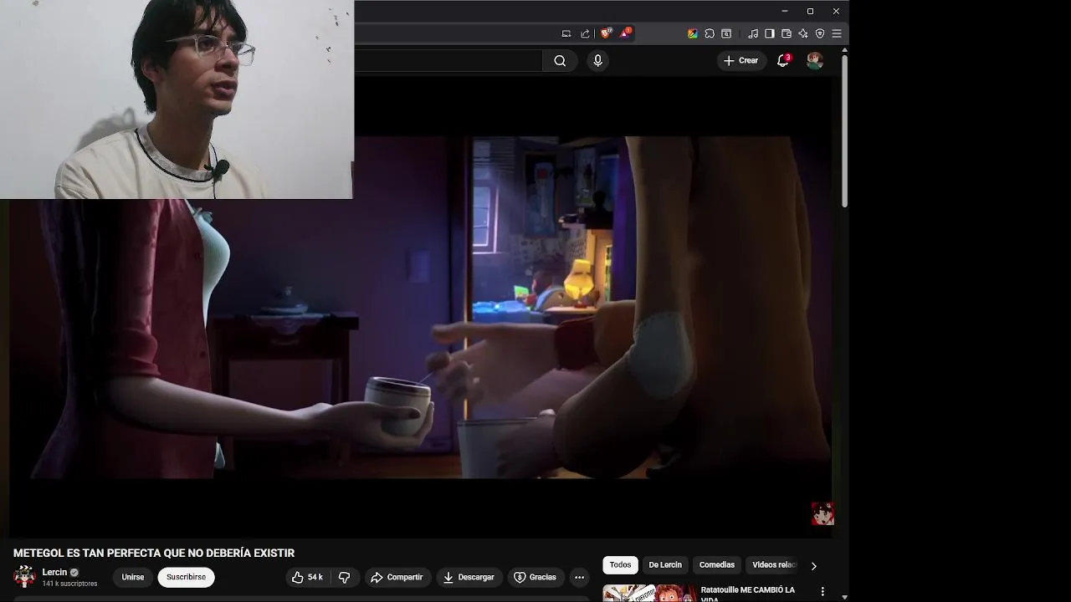Toggle the browser sidebar panel icon
Image resolution: width=1071 pixels, height=602 pixels.
point(770,33)
